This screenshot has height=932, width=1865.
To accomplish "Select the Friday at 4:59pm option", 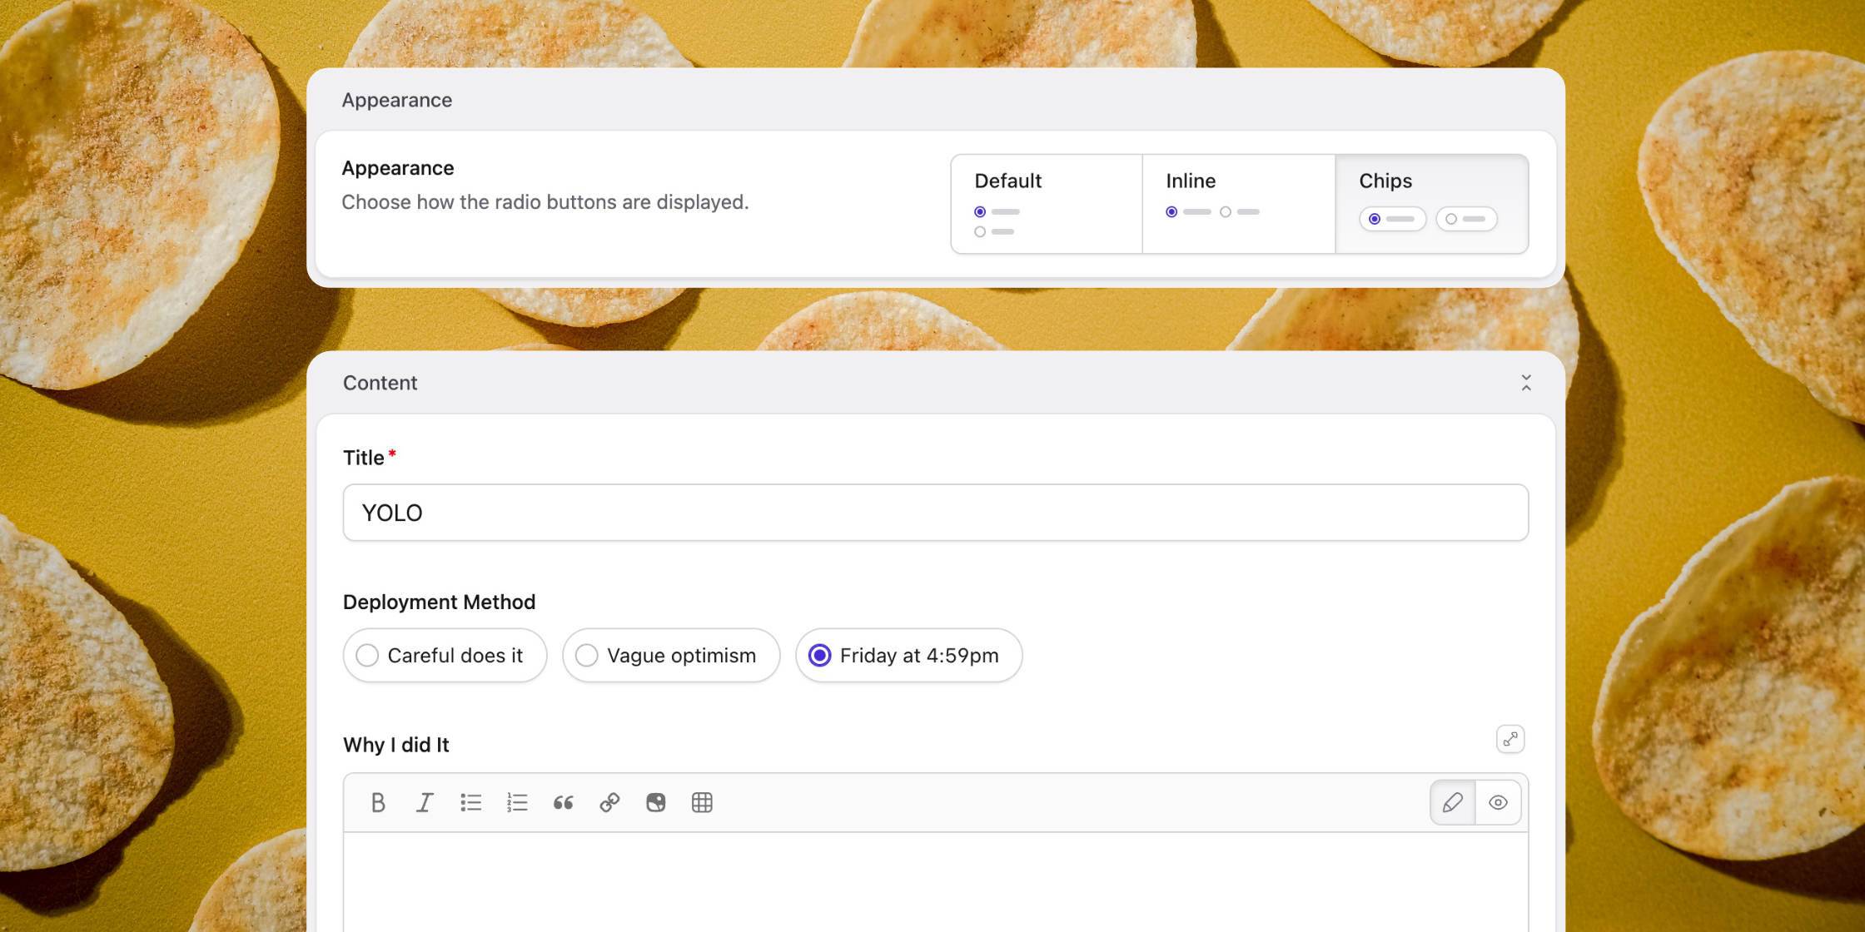I will point(909,656).
